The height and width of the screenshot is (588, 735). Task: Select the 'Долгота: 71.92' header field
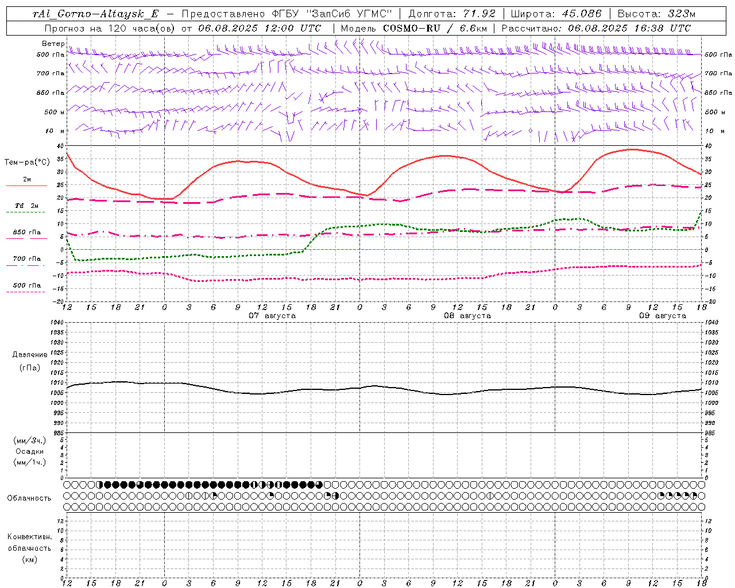point(452,14)
